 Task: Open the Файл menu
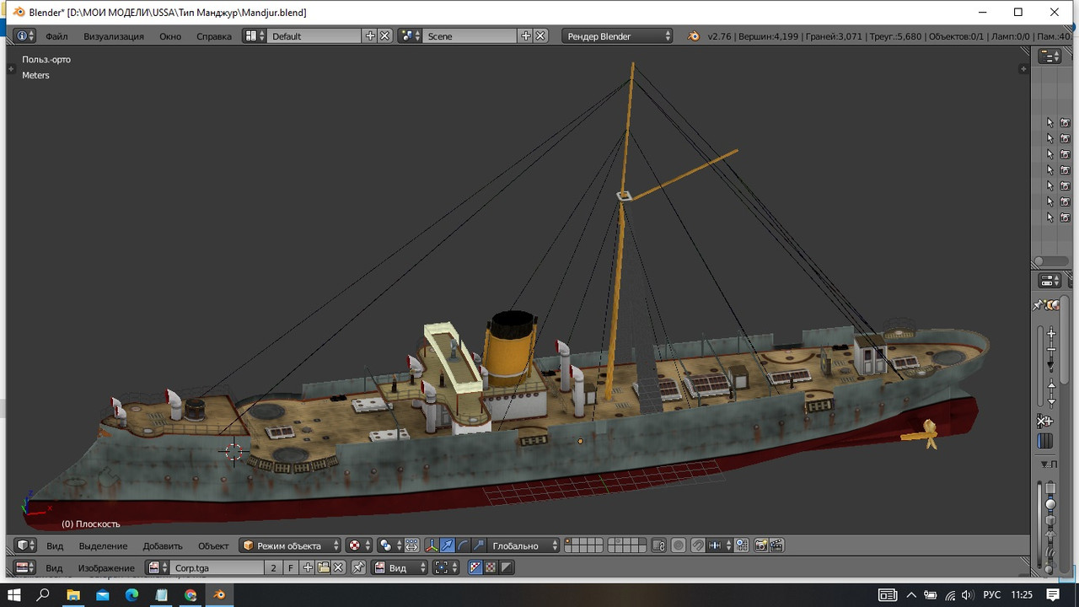pyautogui.click(x=56, y=36)
